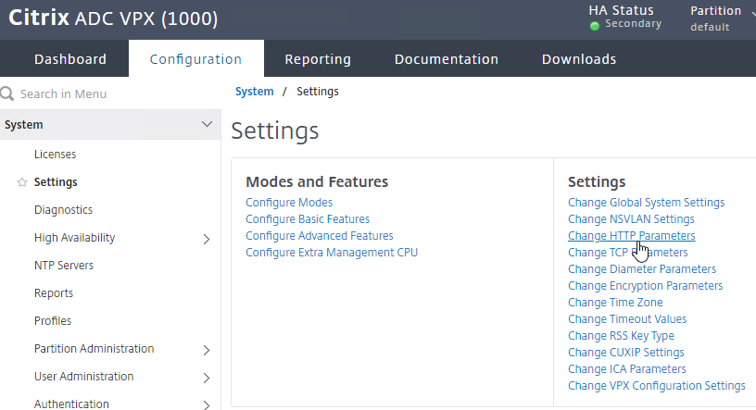756x410 pixels.
Task: Open User Administration in the sidebar
Action: (84, 377)
